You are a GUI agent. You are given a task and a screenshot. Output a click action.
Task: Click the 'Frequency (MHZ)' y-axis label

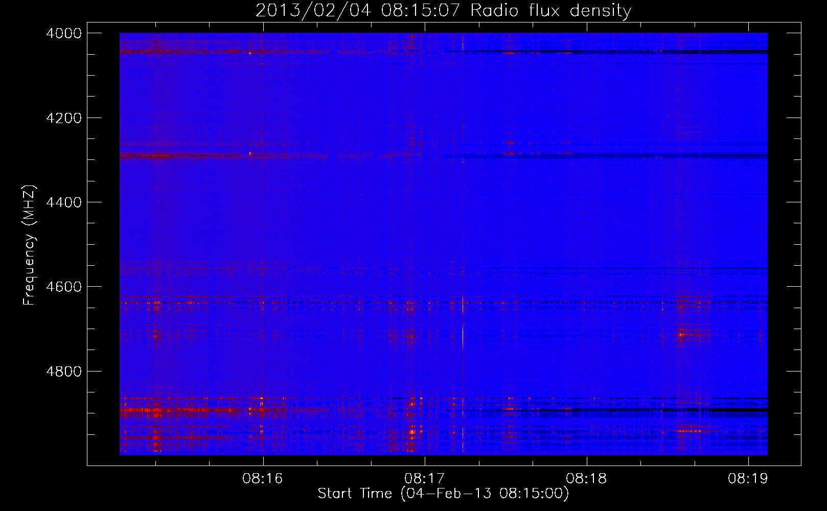[29, 245]
